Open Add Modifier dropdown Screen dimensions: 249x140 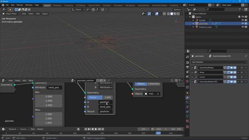tap(219, 62)
